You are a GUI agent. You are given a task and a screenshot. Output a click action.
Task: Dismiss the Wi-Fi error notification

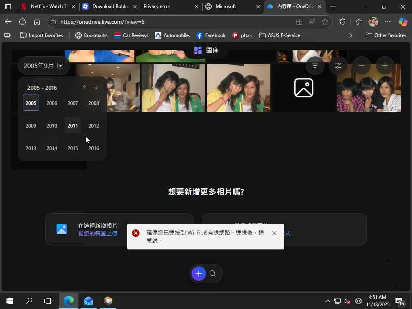point(274,233)
